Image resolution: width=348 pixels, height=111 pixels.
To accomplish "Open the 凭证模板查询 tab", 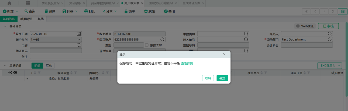I will [50, 3].
